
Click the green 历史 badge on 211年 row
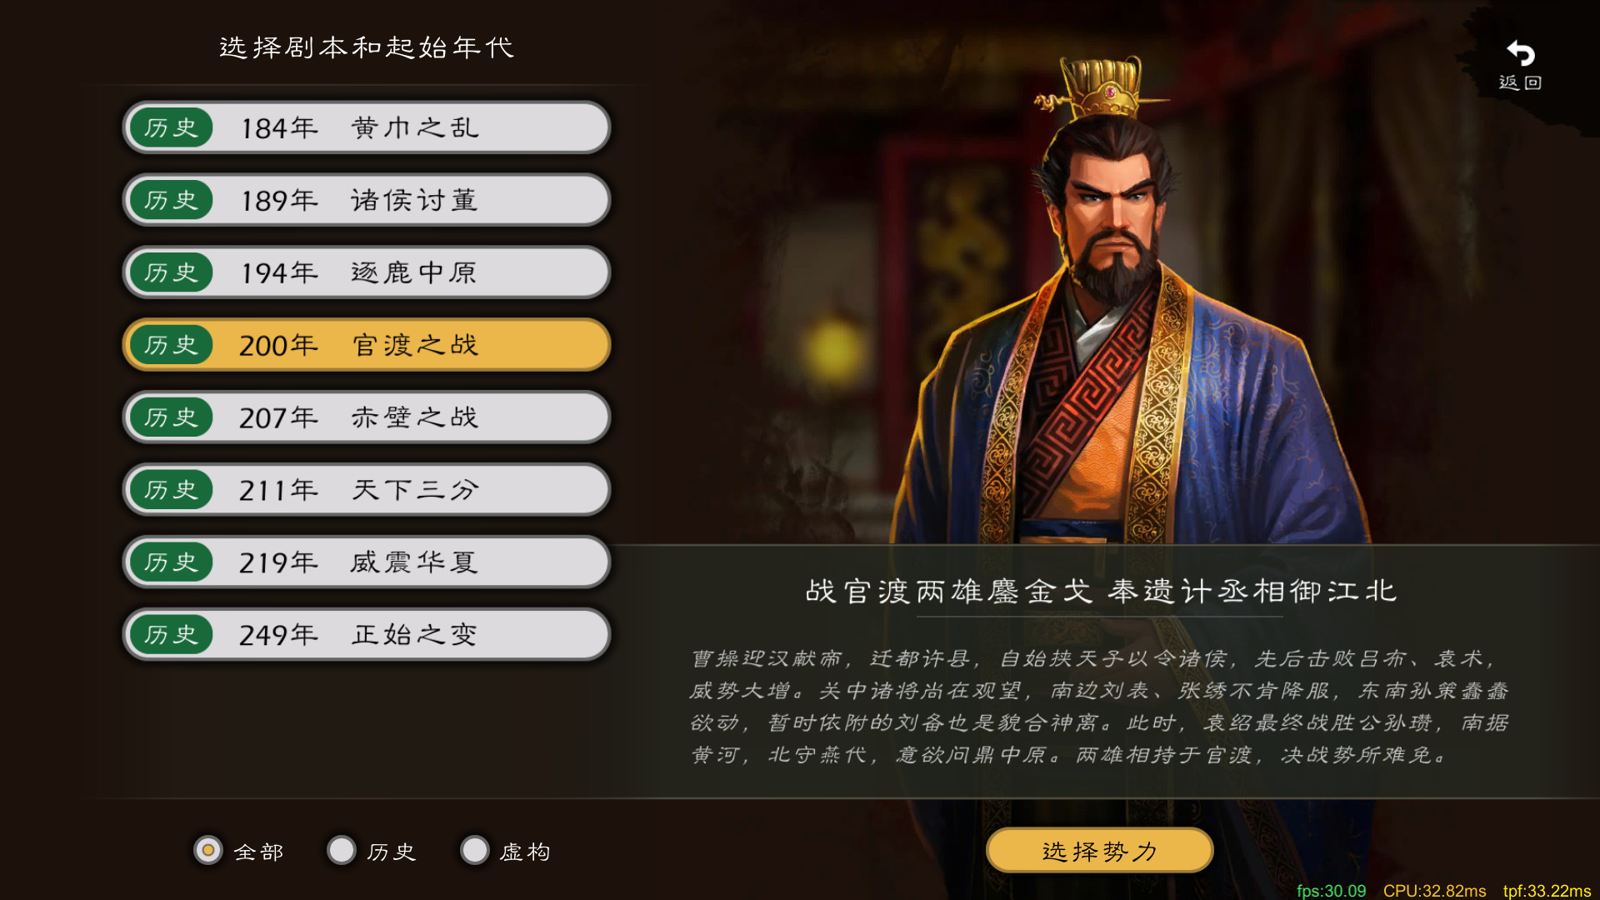click(172, 490)
